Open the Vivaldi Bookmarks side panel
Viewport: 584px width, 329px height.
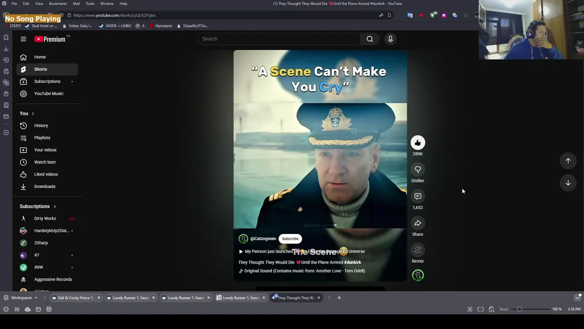click(6, 37)
